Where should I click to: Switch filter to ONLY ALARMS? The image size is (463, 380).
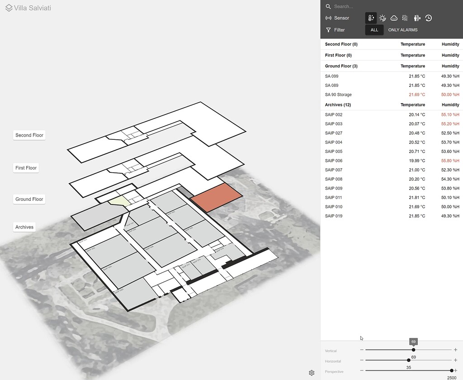click(x=402, y=30)
